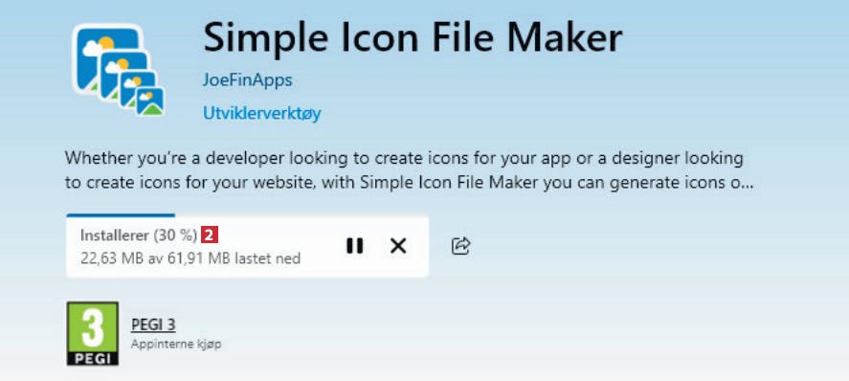Click the Installerer (30 %) status text

139,235
